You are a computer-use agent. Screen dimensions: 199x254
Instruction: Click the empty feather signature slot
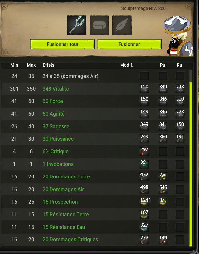point(122,25)
